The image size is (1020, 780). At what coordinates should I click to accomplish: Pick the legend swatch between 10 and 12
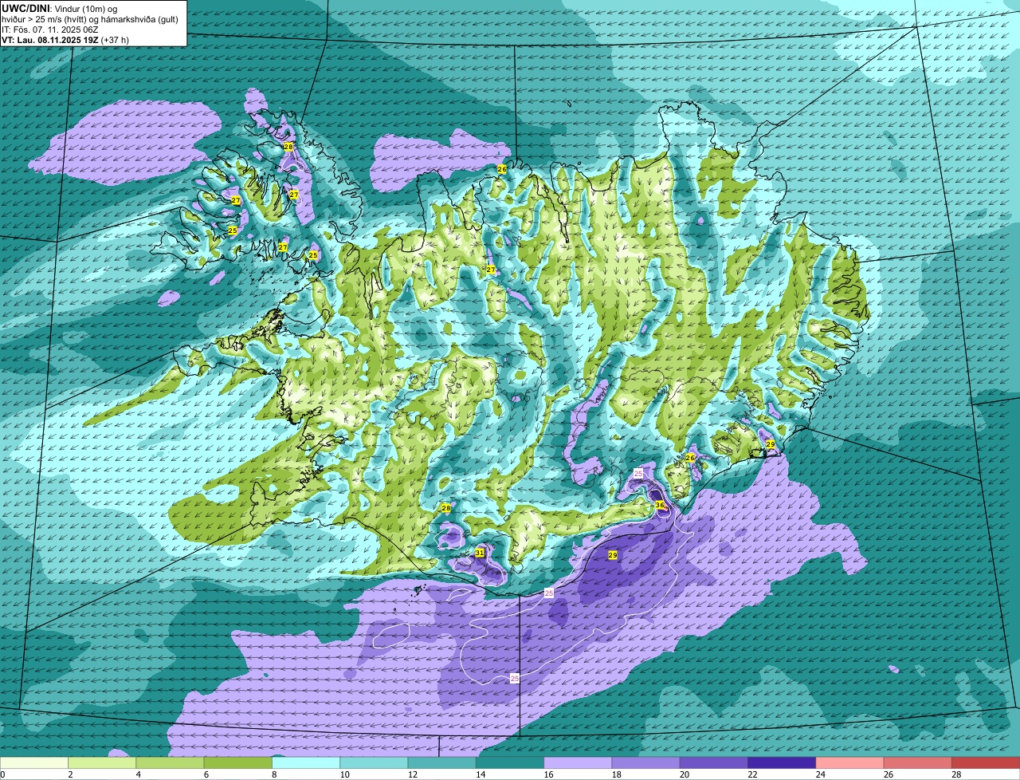pyautogui.click(x=374, y=762)
